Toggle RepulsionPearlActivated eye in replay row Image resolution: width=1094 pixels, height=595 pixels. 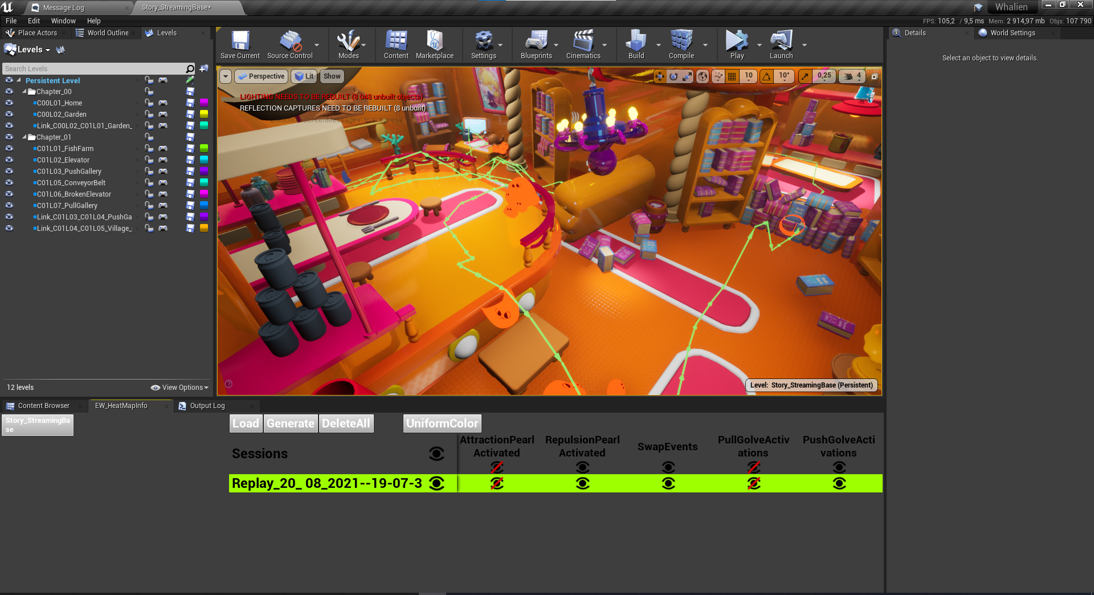pyautogui.click(x=582, y=483)
